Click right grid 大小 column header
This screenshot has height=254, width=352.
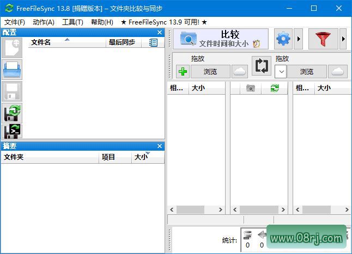coord(333,88)
